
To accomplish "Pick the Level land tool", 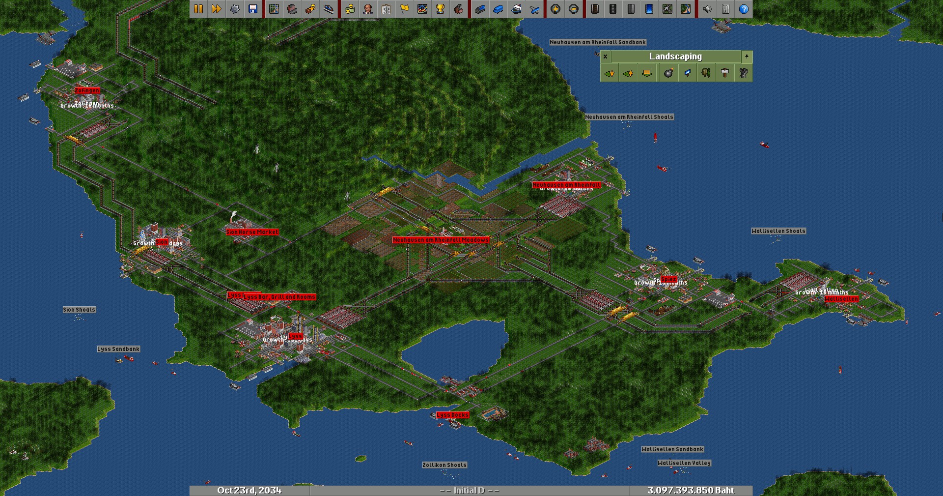I will [x=647, y=73].
